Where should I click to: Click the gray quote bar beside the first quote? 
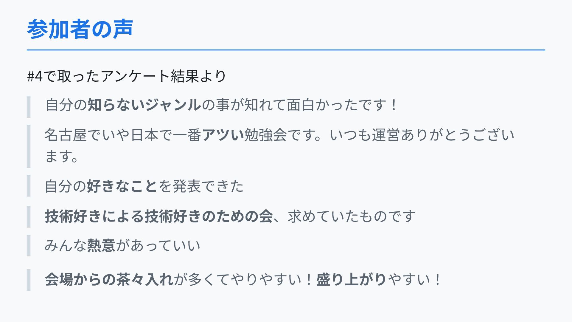(29, 107)
